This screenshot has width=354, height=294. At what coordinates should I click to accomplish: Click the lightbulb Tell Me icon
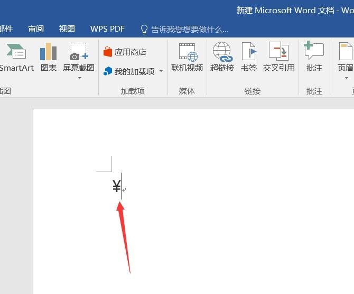click(x=144, y=30)
